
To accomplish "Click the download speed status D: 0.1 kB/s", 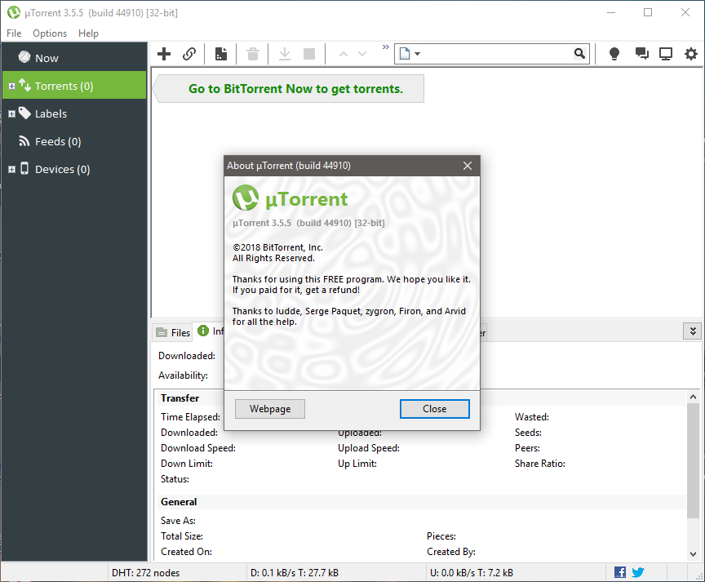I will click(x=295, y=572).
